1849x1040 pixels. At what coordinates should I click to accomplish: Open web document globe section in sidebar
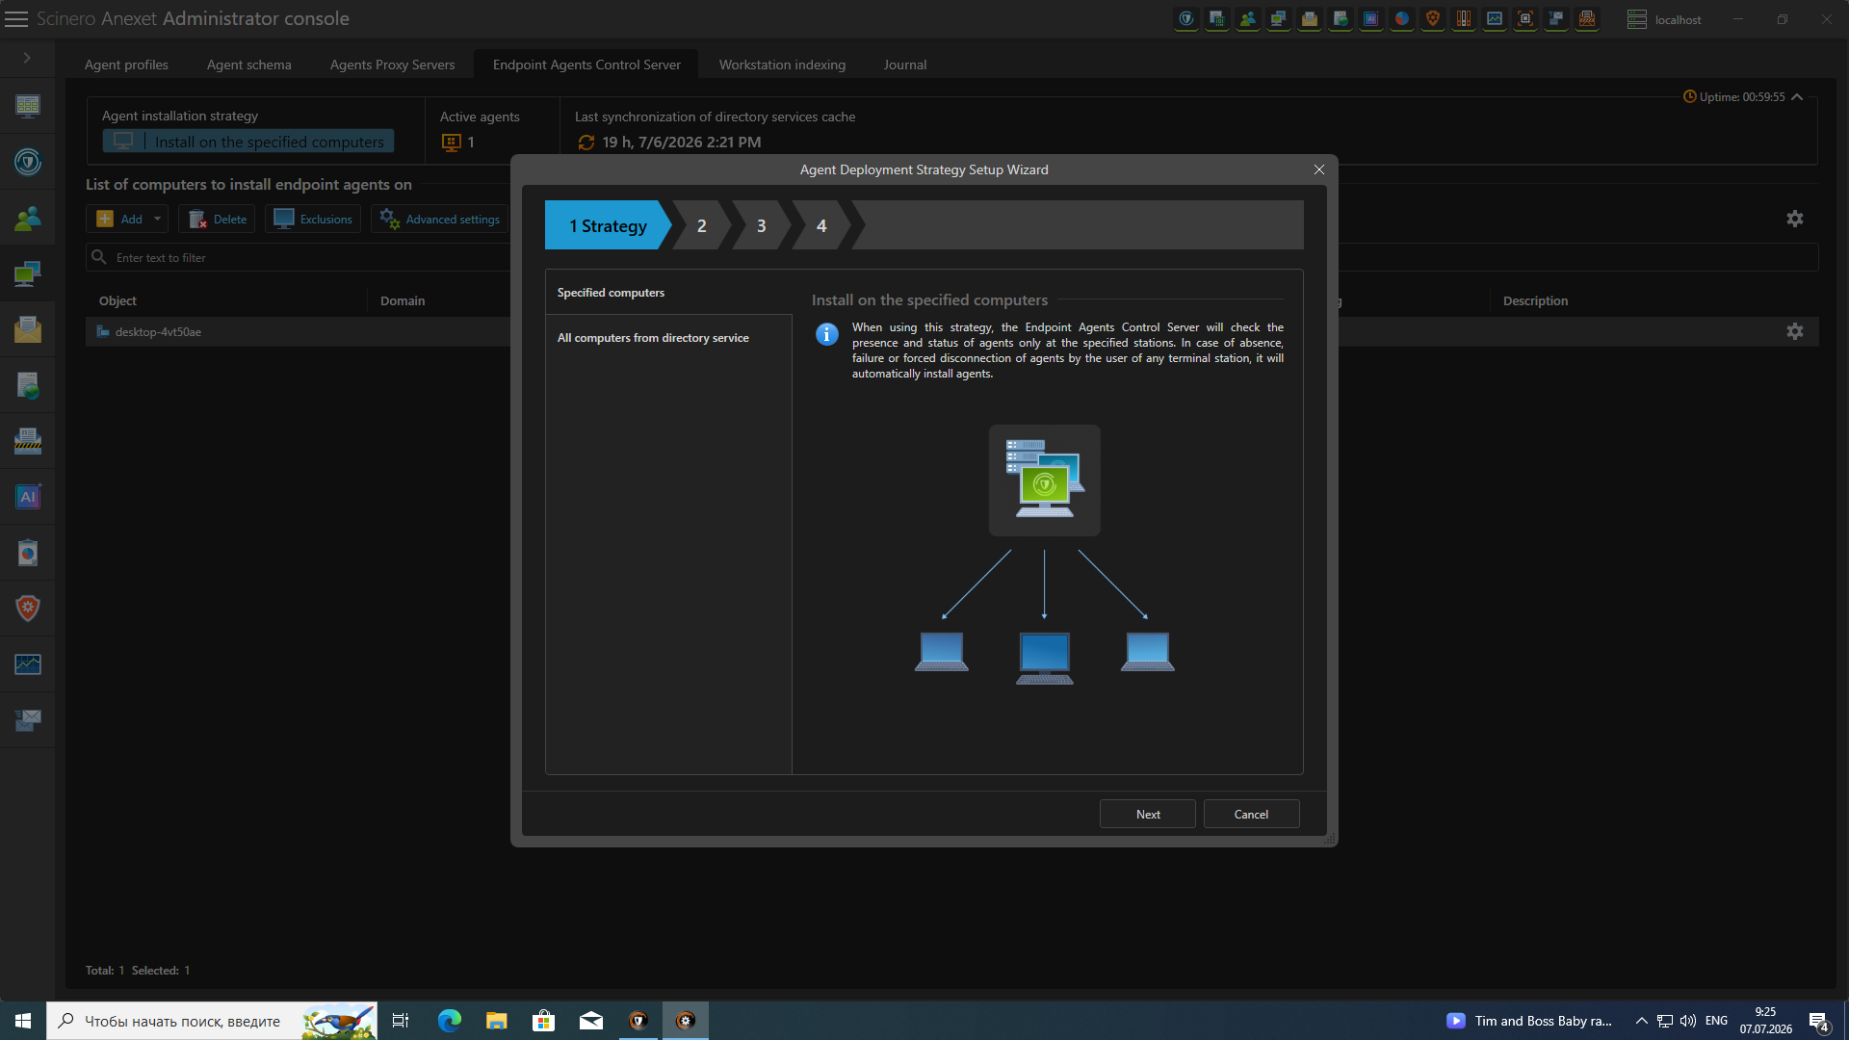pyautogui.click(x=28, y=386)
